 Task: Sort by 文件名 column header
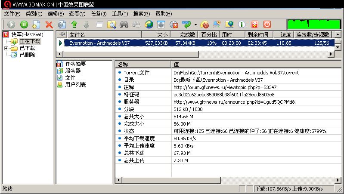coord(104,35)
